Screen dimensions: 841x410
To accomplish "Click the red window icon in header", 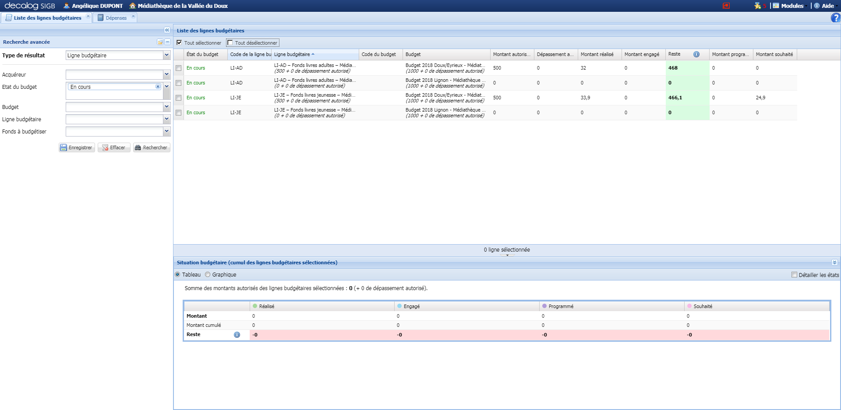I will [x=726, y=6].
